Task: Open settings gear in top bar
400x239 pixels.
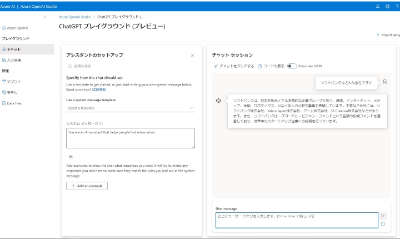Action: pyautogui.click(x=387, y=6)
